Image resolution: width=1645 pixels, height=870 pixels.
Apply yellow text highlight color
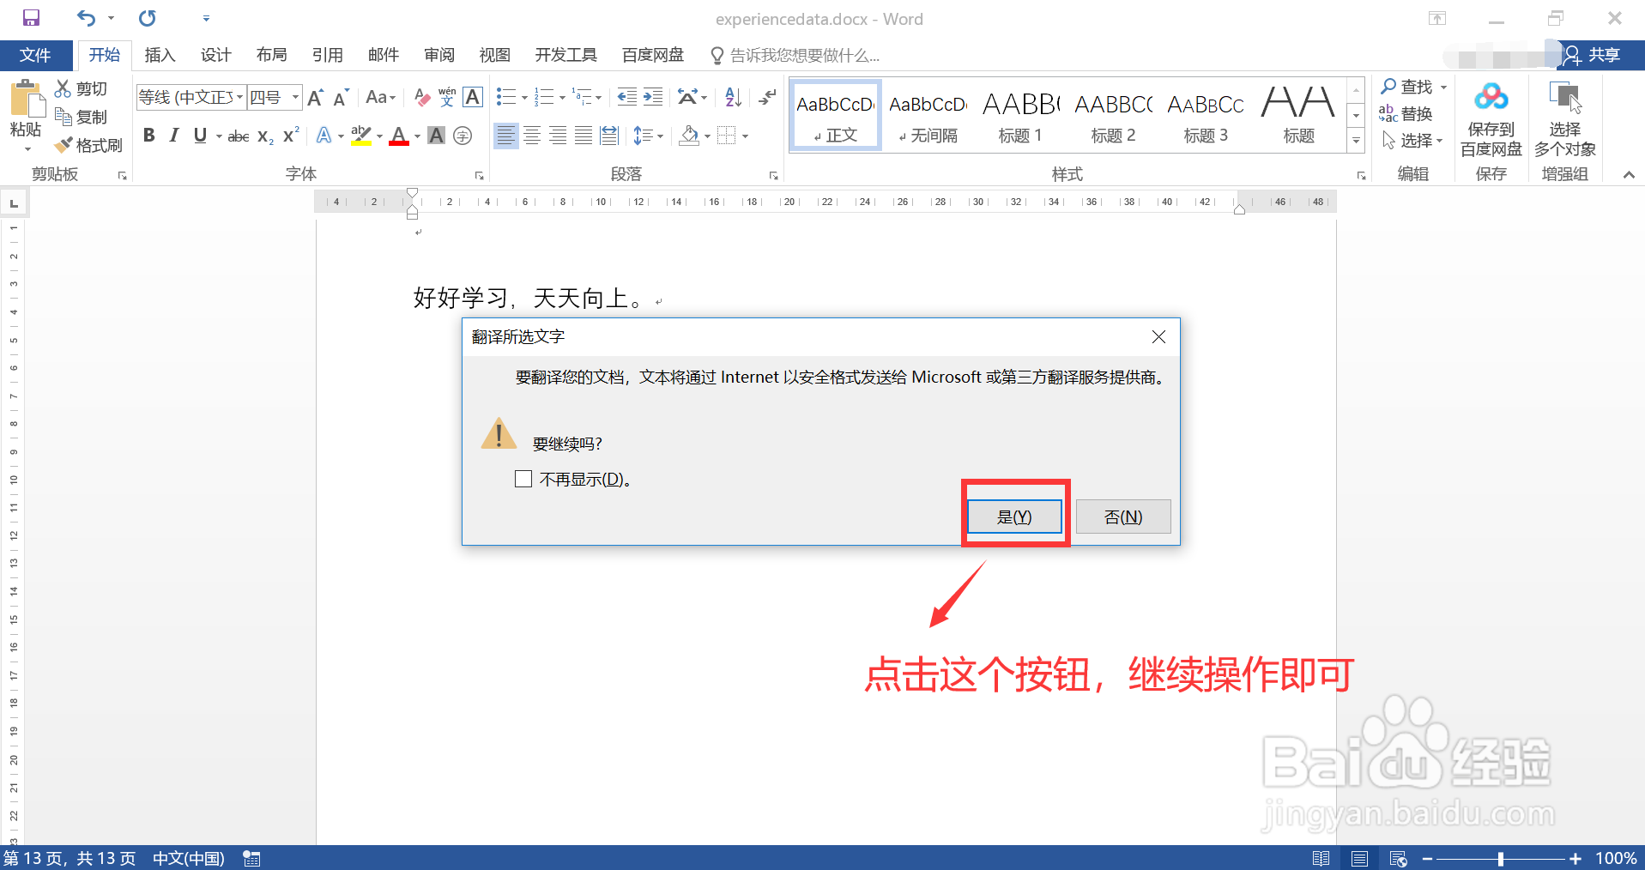[x=361, y=136]
